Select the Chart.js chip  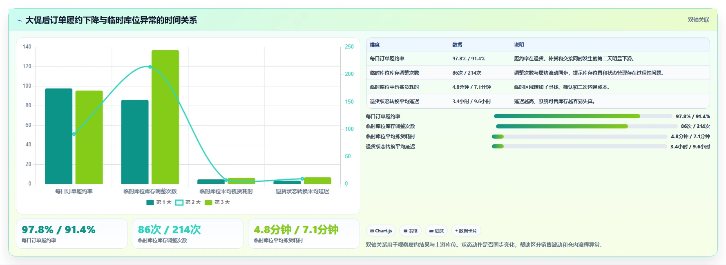point(381,231)
